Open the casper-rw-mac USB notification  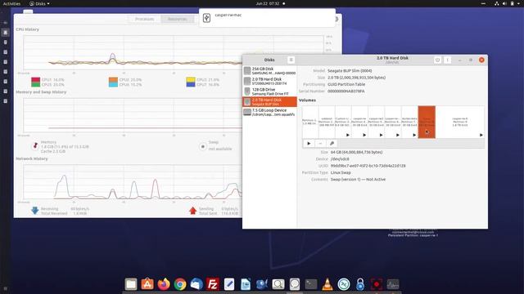click(x=267, y=18)
